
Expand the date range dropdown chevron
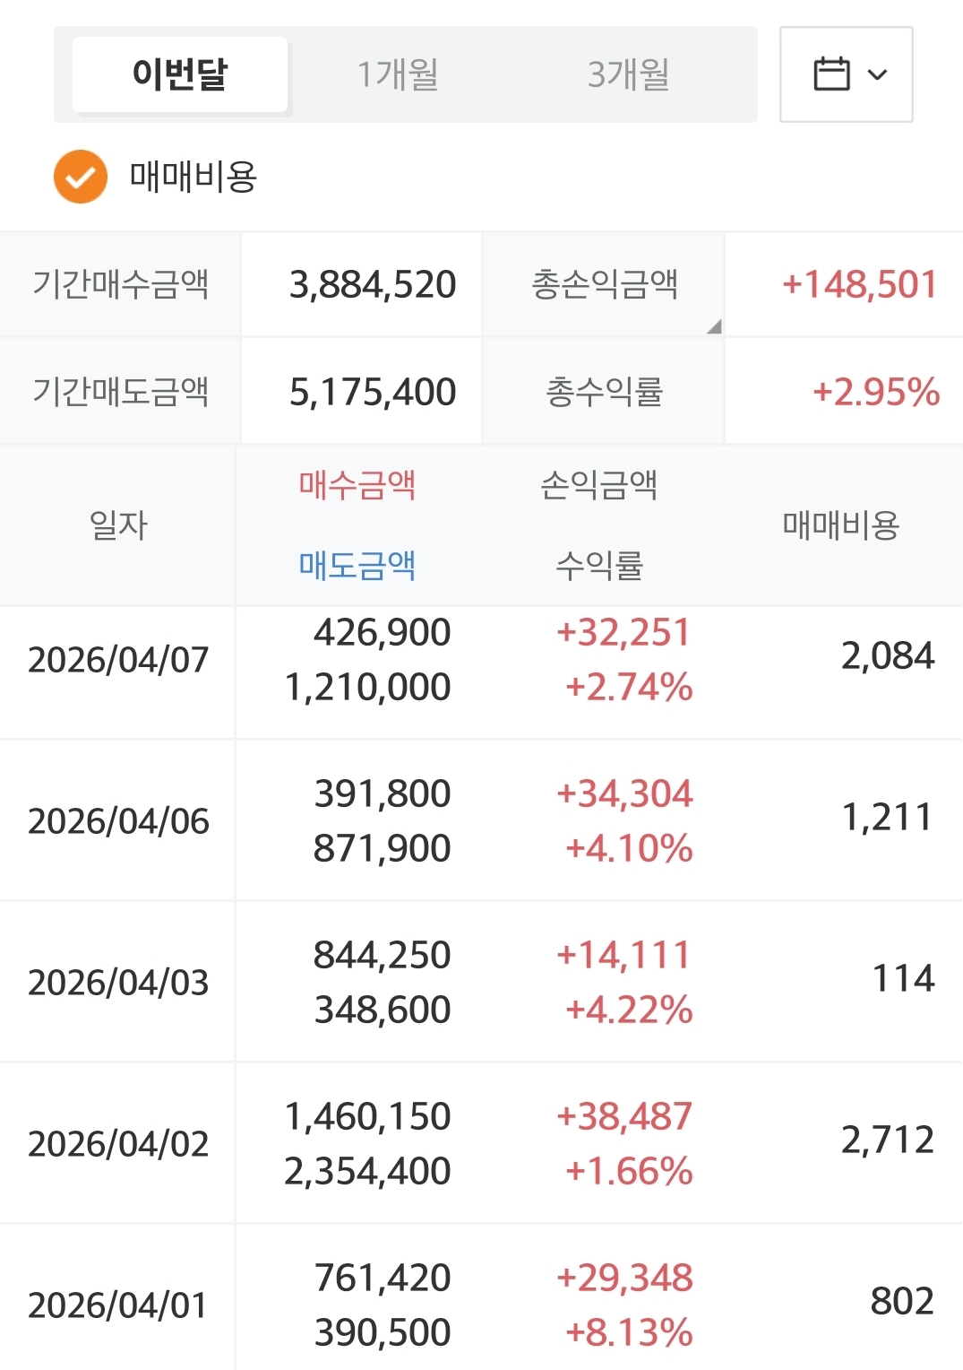click(x=878, y=74)
